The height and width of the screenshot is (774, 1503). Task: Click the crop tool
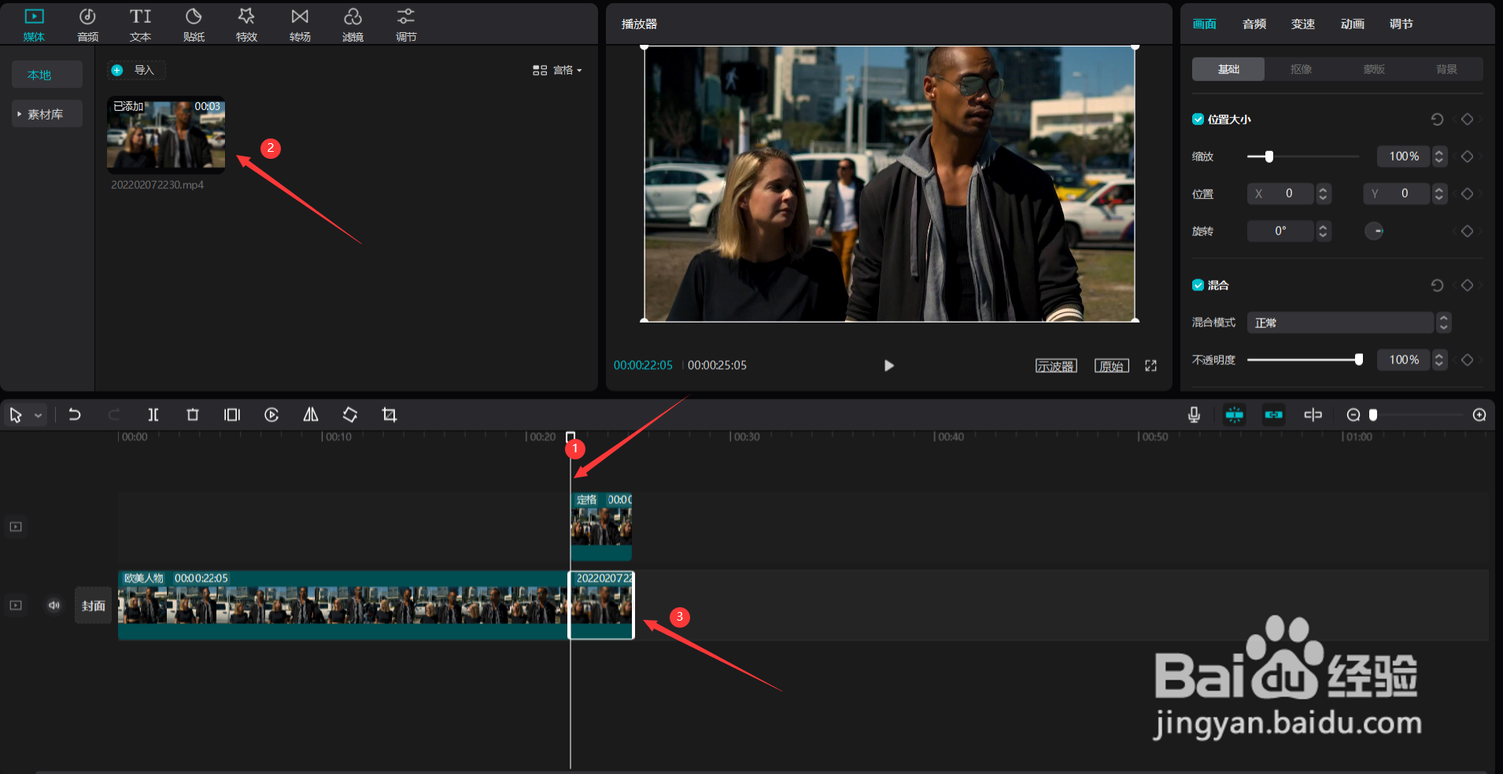(x=390, y=415)
